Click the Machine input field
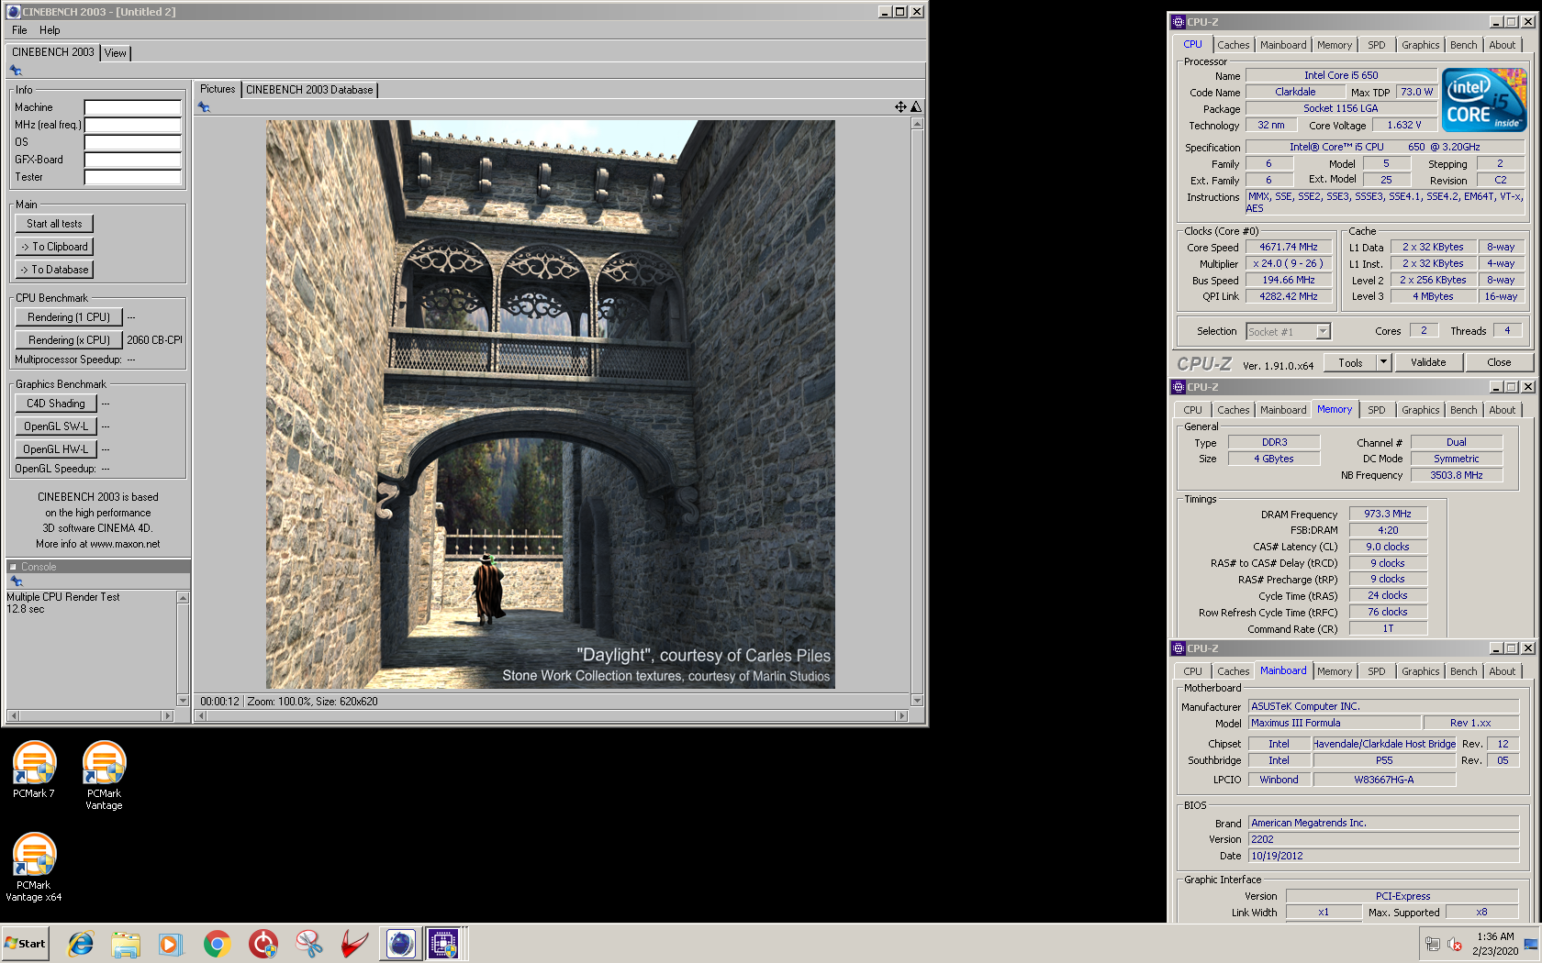 coord(133,107)
